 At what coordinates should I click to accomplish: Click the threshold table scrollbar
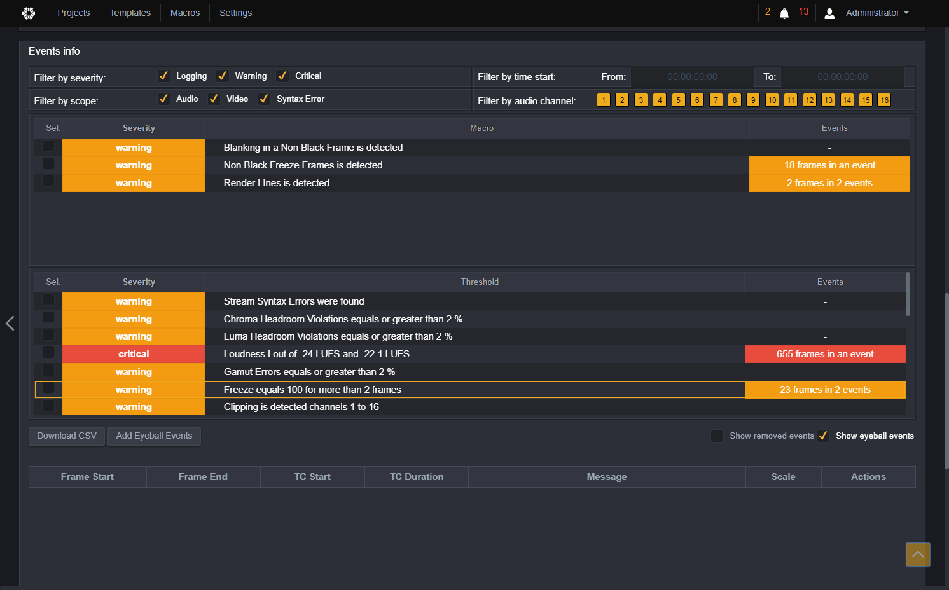908,294
